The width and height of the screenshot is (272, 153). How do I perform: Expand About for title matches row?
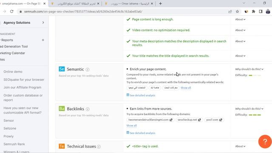pos(240,56)
